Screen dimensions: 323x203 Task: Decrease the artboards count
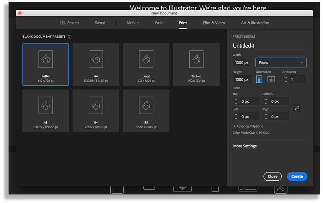(286, 81)
